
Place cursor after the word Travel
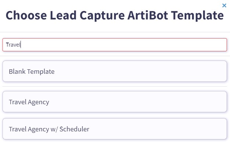click(21, 45)
